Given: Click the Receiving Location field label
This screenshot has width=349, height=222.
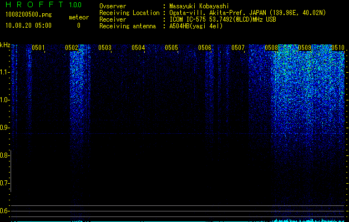Looking at the screenshot, I should (x=129, y=13).
